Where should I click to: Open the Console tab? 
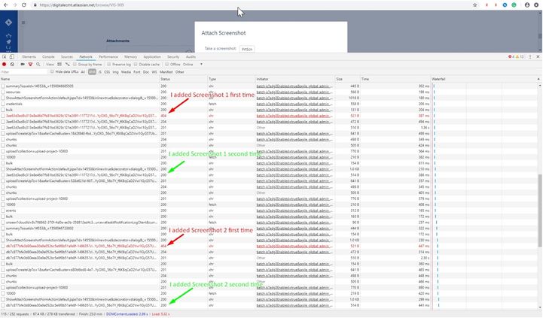48,56
